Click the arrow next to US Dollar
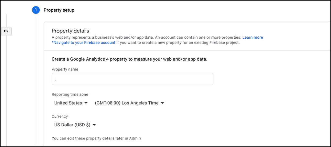This screenshot has width=331, height=147. coord(95,125)
